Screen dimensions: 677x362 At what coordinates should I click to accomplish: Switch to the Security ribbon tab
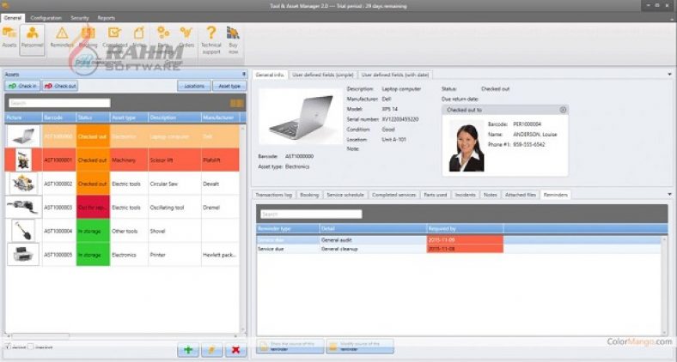pos(79,18)
